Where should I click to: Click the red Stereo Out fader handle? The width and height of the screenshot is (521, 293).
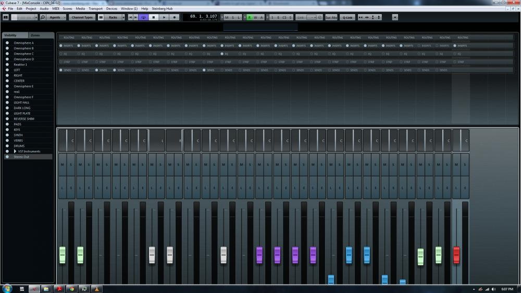tap(456, 255)
